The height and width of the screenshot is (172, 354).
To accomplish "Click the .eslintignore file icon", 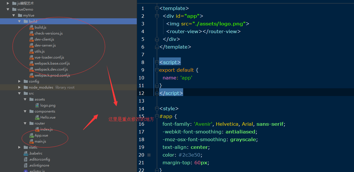I will (x=26, y=165).
